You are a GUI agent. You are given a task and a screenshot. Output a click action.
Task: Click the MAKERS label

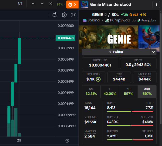pyautogui.click(x=90, y=131)
